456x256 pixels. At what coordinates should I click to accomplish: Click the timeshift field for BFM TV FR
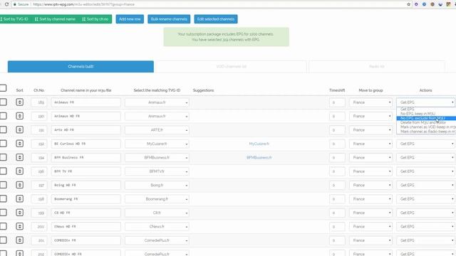pos(337,171)
